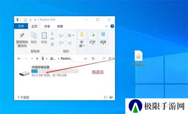The width and height of the screenshot is (188, 114).
Task: Click the 1 个项目 status text
Action: click(23, 97)
